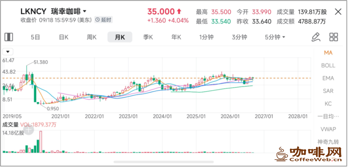Click the current price 35.000
348x167 pixels.
pos(161,11)
